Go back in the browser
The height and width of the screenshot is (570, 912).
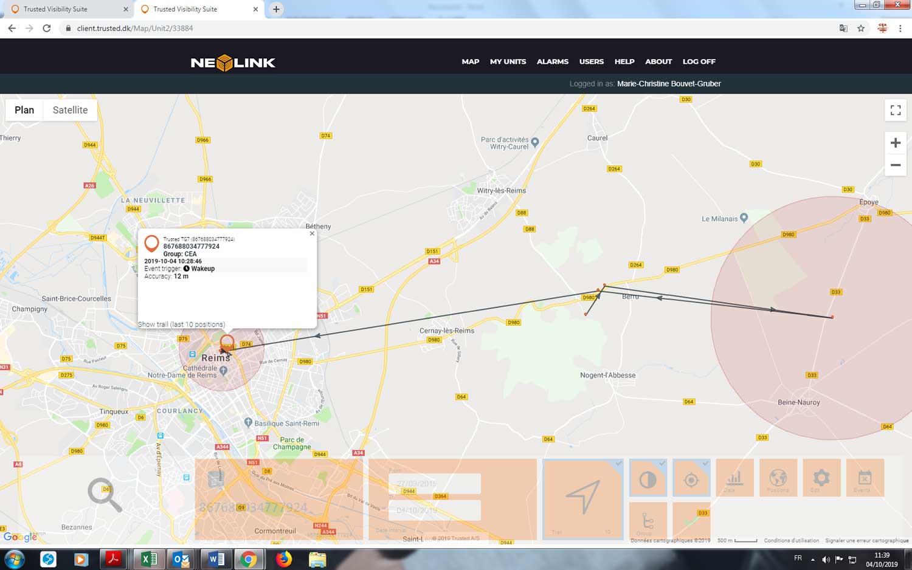coord(12,28)
